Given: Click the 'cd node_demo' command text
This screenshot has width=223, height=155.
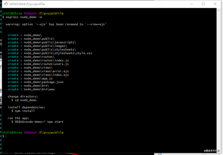Looking at the screenshot, I should point(26,100).
